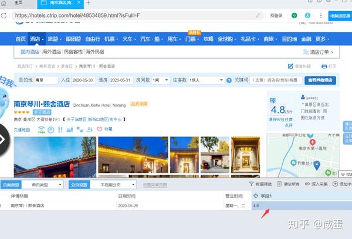Reload the page with refresh icon

click(x=4, y=15)
